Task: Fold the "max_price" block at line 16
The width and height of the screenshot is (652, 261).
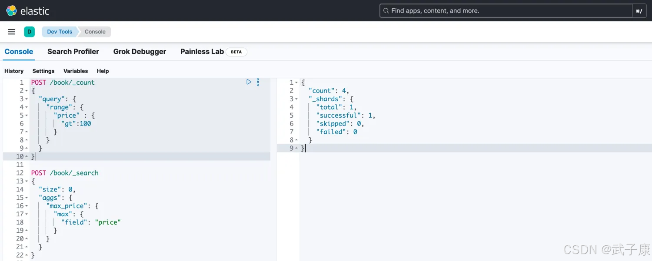Action: coord(27,206)
